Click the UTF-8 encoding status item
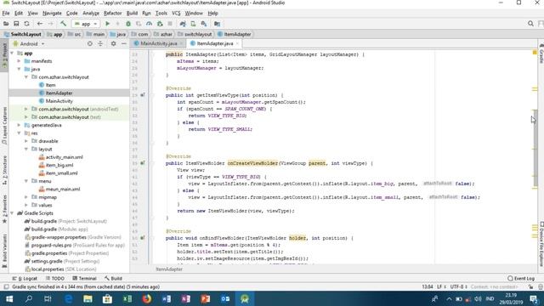The width and height of the screenshot is (544, 306). pyautogui.click(x=458, y=287)
